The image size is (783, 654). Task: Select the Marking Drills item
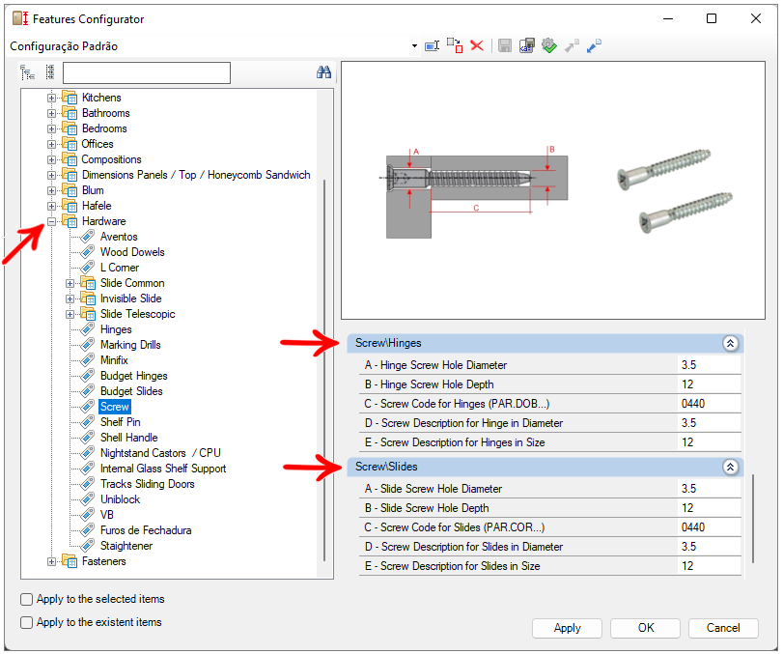[x=130, y=345]
